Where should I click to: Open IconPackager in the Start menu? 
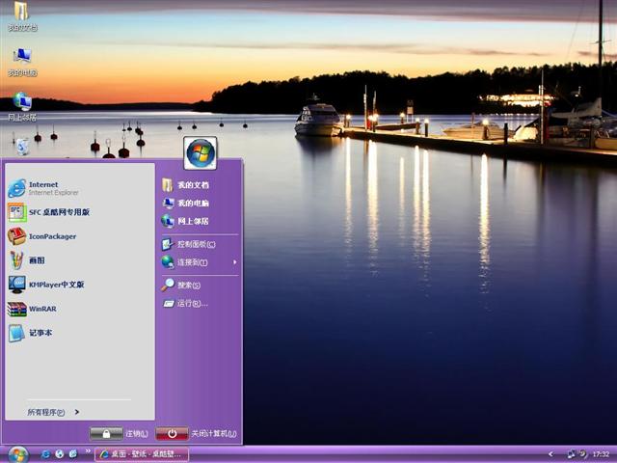click(x=51, y=236)
